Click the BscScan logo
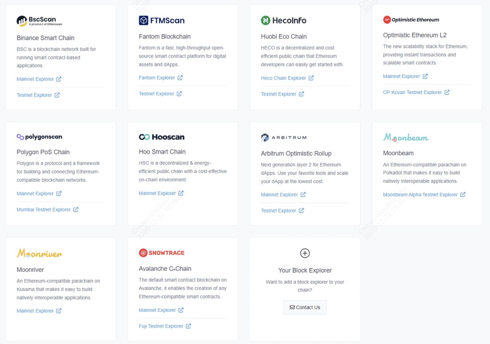490x344 pixels. [x=39, y=21]
